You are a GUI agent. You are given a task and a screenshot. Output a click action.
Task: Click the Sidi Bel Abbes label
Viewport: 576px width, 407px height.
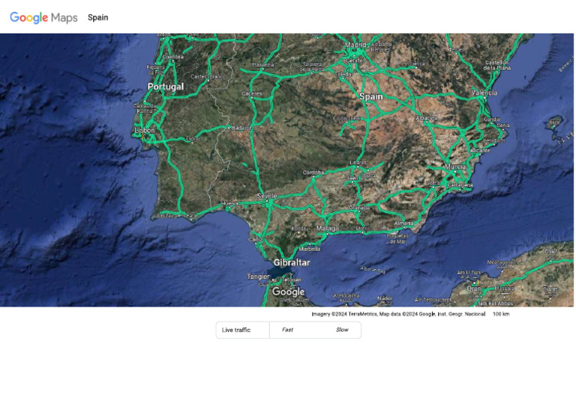[x=496, y=304]
